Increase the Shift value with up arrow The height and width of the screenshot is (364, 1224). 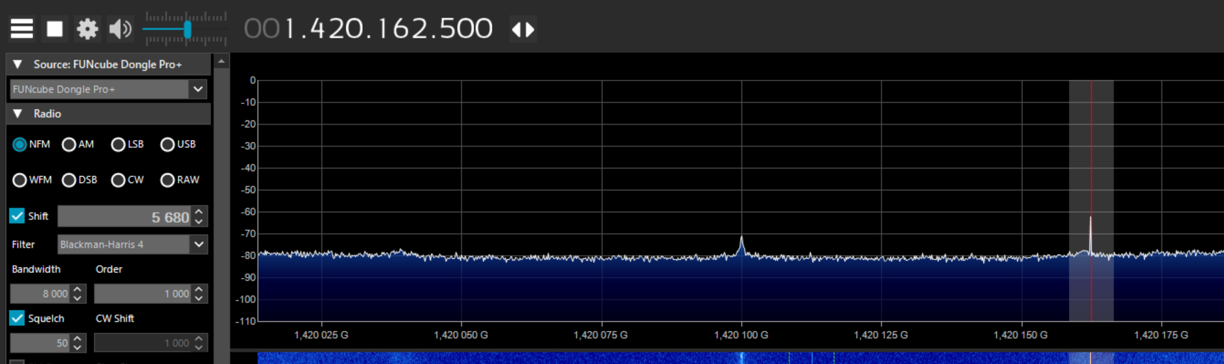click(199, 212)
